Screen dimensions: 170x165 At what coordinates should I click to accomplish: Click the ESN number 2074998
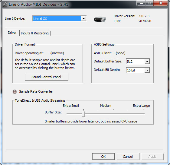145,21
